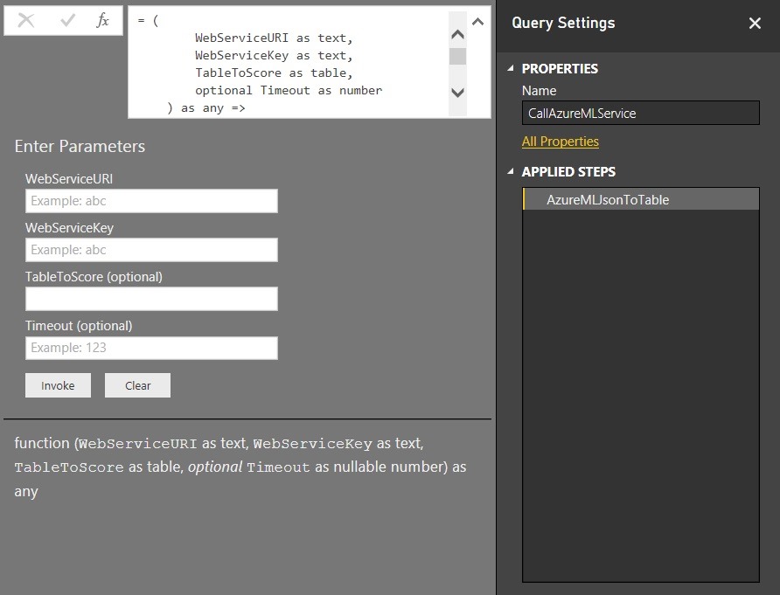Click the 'Enter Parameters' heading
The image size is (780, 595).
point(80,146)
